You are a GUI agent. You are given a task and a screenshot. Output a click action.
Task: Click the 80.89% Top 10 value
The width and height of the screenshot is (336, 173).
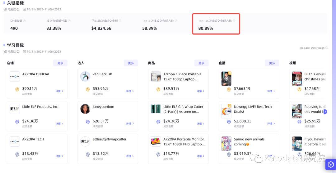206,28
